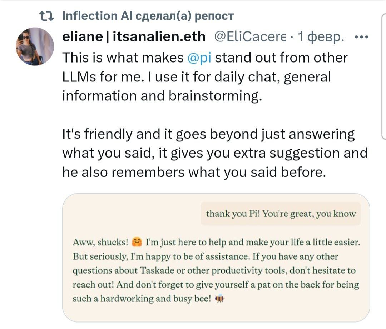Click the bee emoji
This screenshot has height=329, width=386.
coord(219,299)
